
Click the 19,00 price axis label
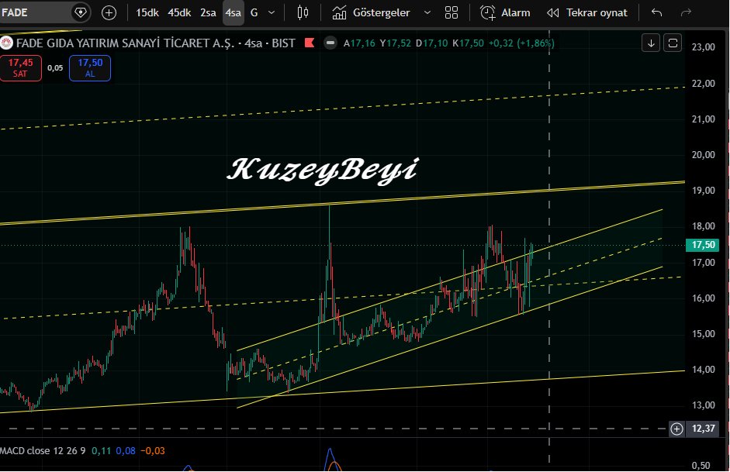click(703, 191)
